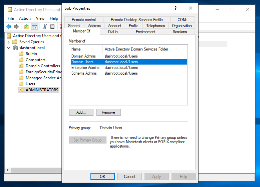Click the Back arrow toolbar icon
This screenshot has height=187, width=260.
[x=9, y=27]
